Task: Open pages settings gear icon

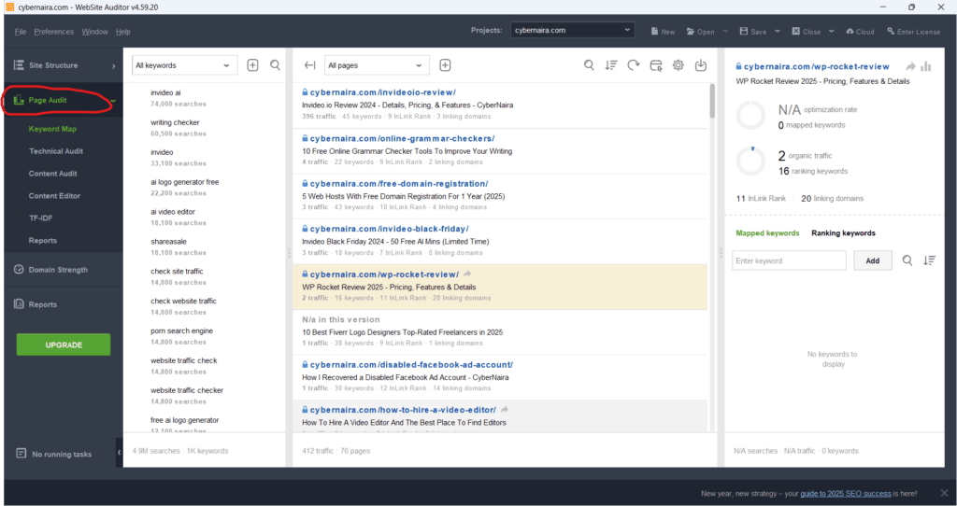Action: click(x=678, y=65)
